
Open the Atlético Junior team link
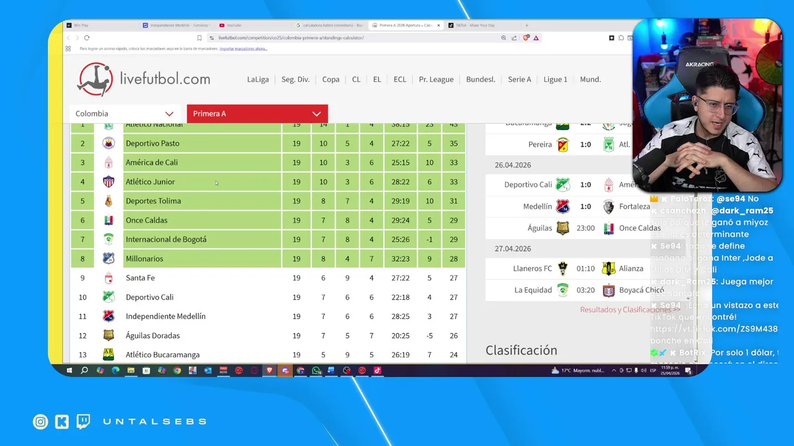point(150,181)
